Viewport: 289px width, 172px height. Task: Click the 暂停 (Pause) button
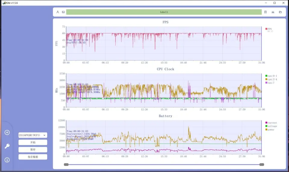pos(33,150)
